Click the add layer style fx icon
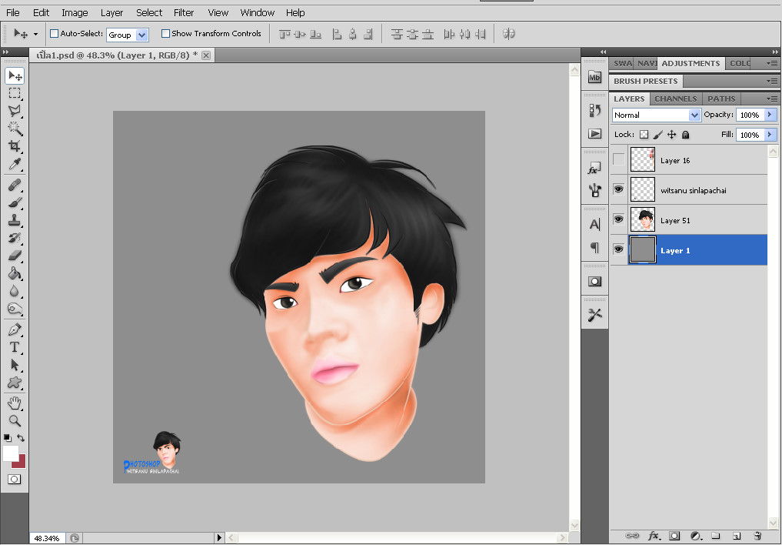 click(x=654, y=535)
